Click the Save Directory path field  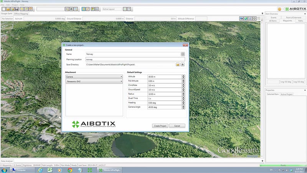coord(130,65)
